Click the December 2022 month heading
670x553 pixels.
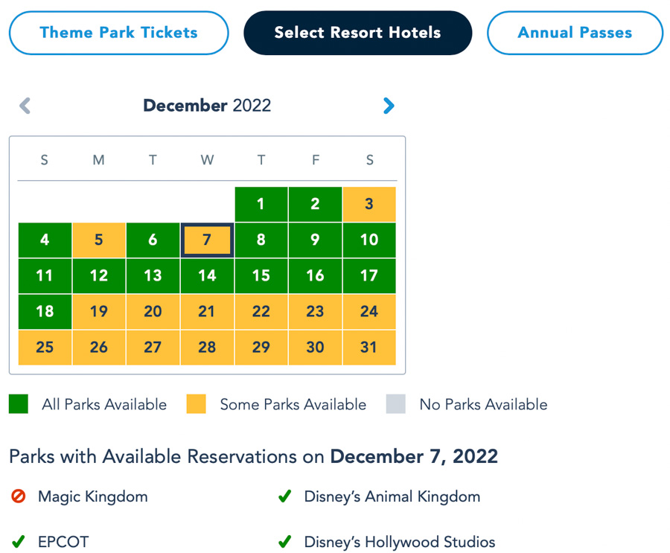[207, 106]
